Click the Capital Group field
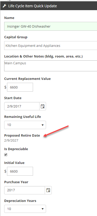Screen dimensions: 97x216 coord(51,46)
